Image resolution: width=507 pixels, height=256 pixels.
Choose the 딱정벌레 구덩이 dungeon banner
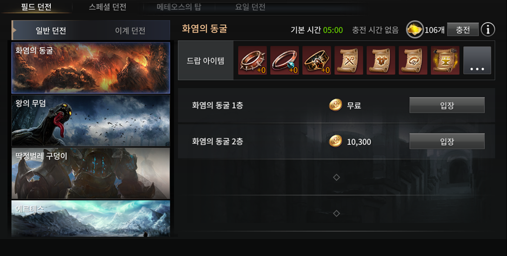(x=91, y=174)
